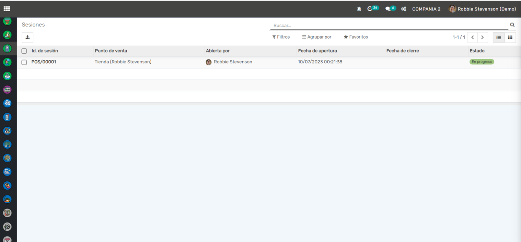Open chat messages icon with badge 6

(389, 9)
